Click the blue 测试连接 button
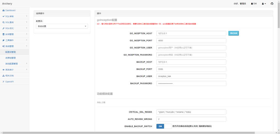This screenshot has width=280, height=134. [233, 33]
